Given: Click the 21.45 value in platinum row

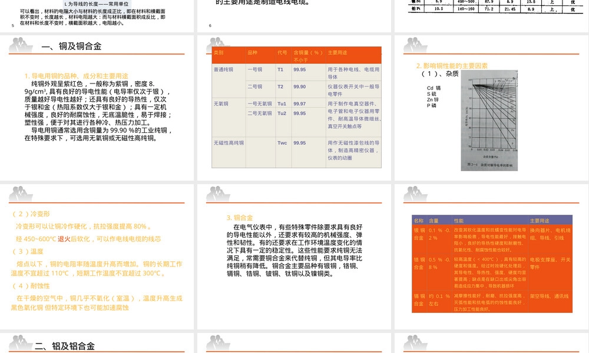Looking at the screenshot, I should click(x=509, y=9).
